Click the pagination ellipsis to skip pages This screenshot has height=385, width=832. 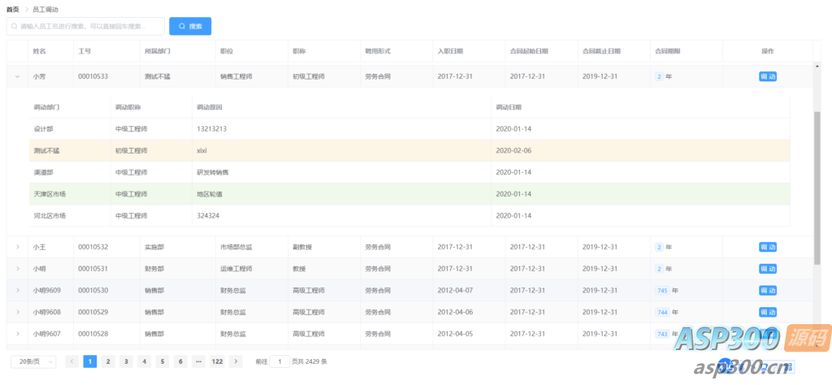(x=198, y=361)
